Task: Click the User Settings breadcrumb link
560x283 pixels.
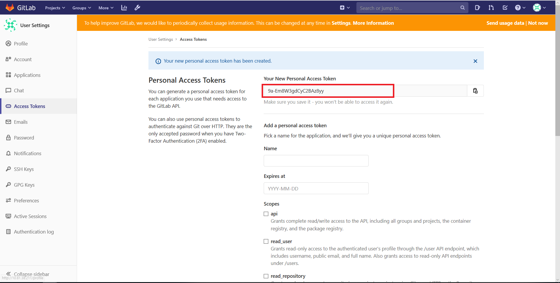Action: (x=161, y=39)
